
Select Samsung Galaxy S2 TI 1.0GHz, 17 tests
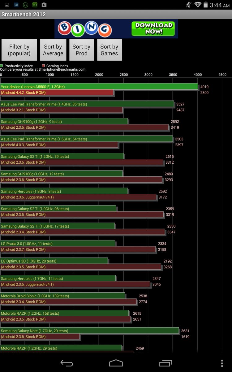[x=57, y=226]
